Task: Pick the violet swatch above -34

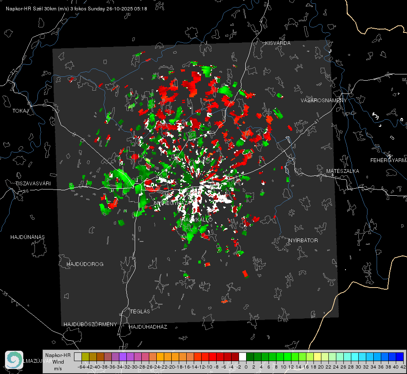Action: [123, 357]
